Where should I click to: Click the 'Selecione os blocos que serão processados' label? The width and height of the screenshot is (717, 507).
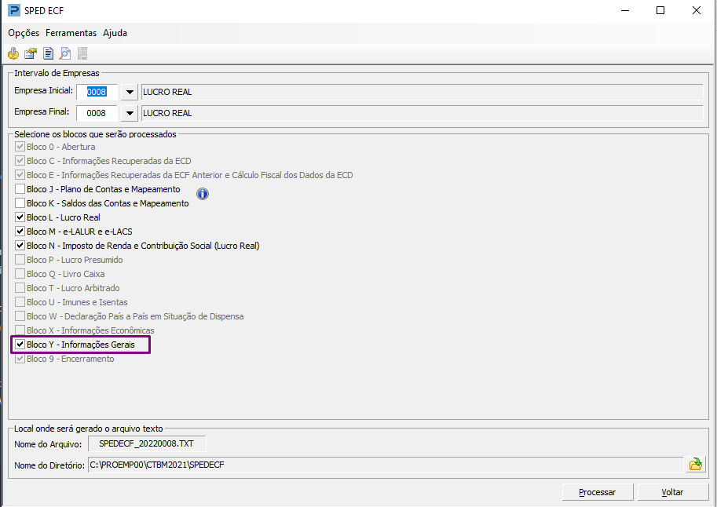coord(95,134)
